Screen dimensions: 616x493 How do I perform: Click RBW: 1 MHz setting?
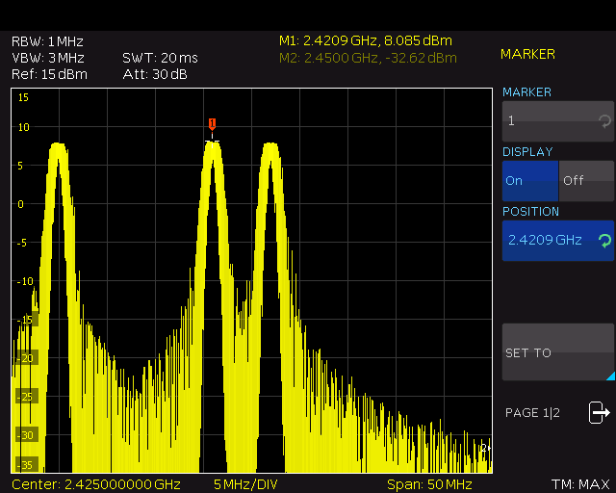click(x=47, y=41)
